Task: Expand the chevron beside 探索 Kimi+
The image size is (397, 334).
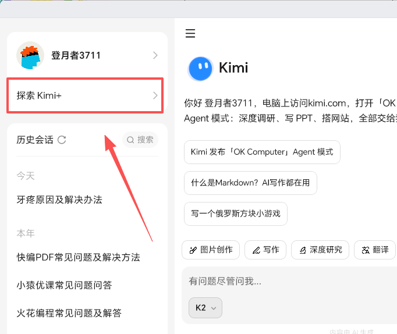Action: click(155, 95)
